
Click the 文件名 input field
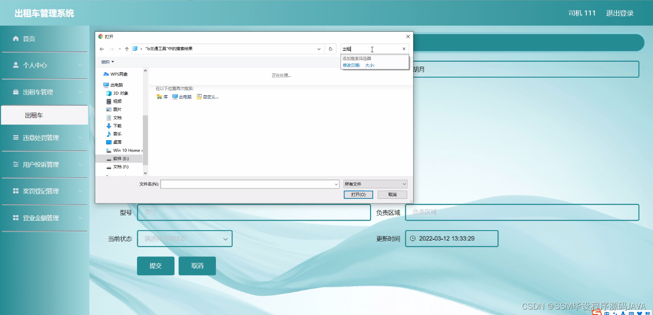point(249,184)
